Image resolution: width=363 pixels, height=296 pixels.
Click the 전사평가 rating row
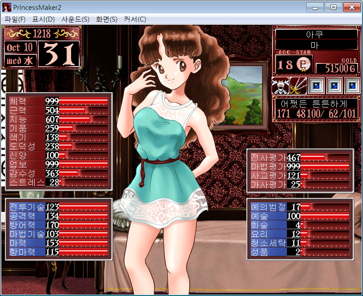coord(300,157)
